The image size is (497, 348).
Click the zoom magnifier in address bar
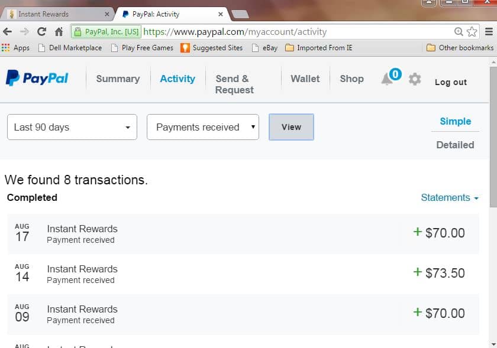pos(459,32)
